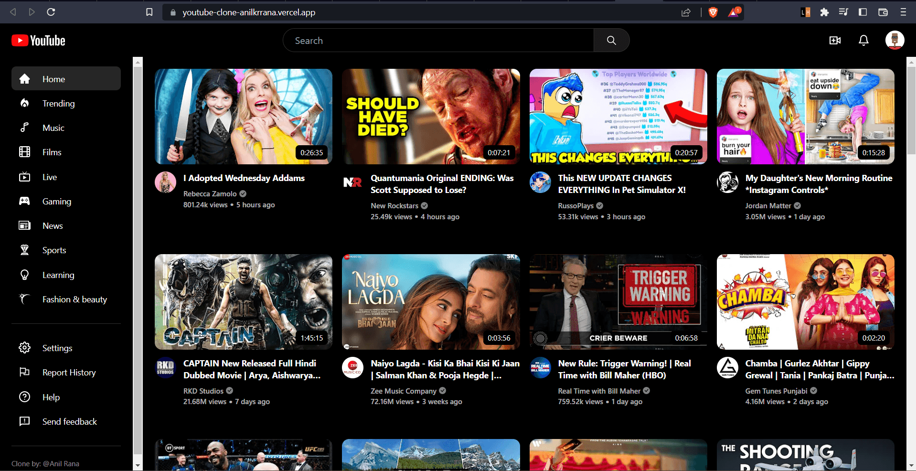The width and height of the screenshot is (916, 471).
Task: Open the Quantumania 'Should Have Died?' thumbnail
Action: (x=431, y=117)
